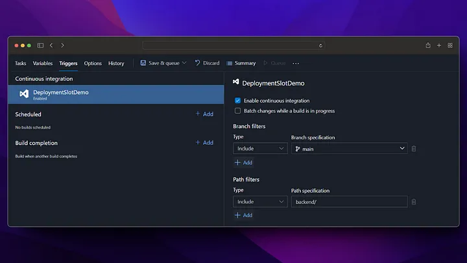This screenshot has width=467, height=263.
Task: Open Branch filters Type Include dropdown
Action: coord(260,149)
